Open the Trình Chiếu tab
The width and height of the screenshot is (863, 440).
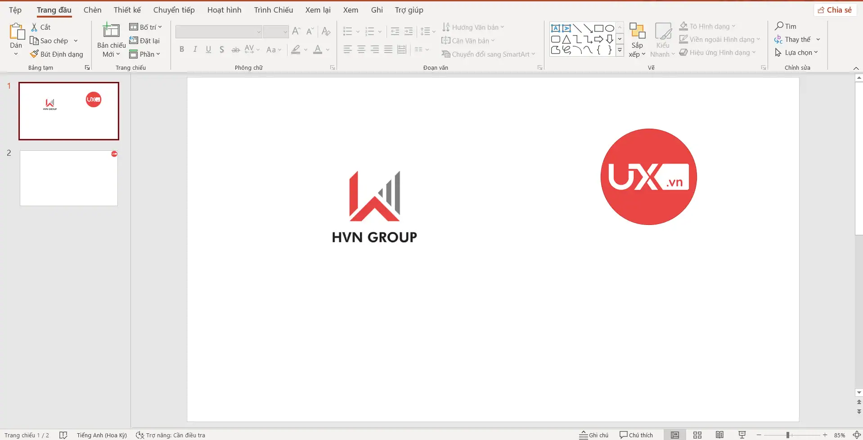[273, 9]
